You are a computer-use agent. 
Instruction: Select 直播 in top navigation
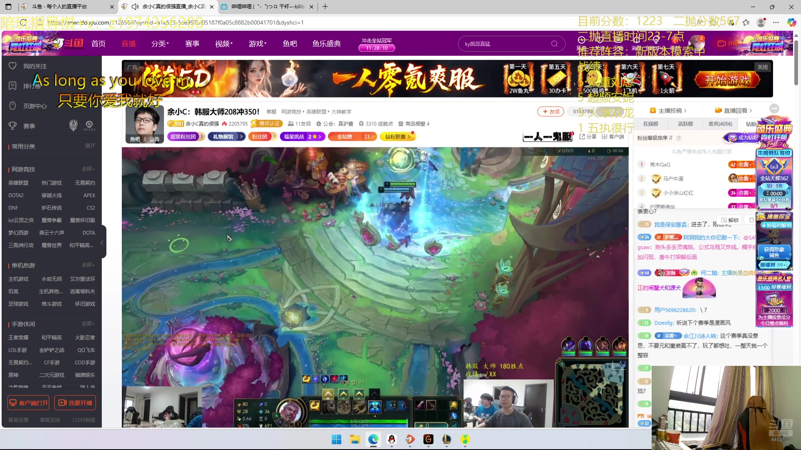tap(128, 44)
